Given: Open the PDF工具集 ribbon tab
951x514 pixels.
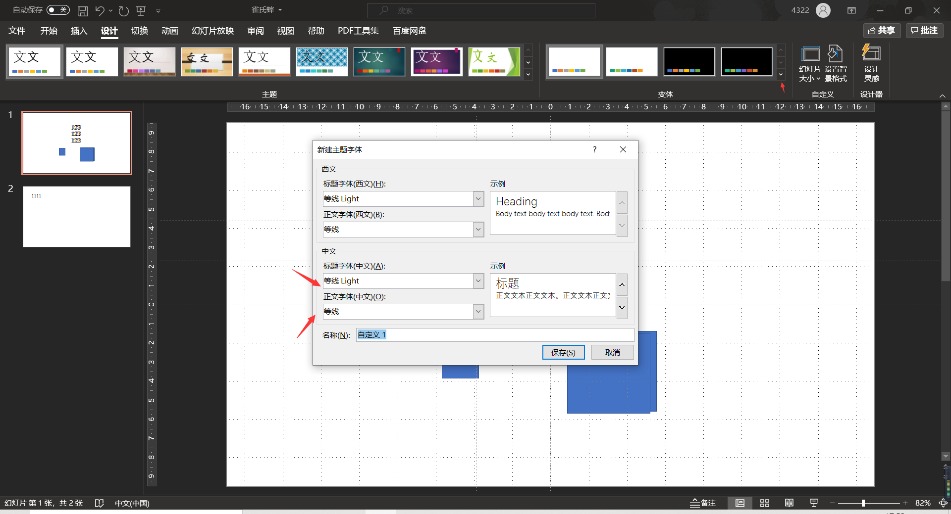Looking at the screenshot, I should click(358, 31).
